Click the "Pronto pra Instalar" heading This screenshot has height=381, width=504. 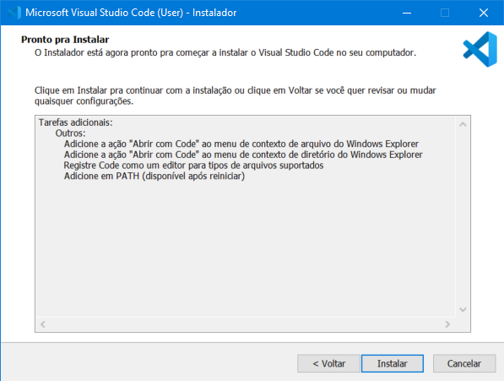click(x=65, y=40)
